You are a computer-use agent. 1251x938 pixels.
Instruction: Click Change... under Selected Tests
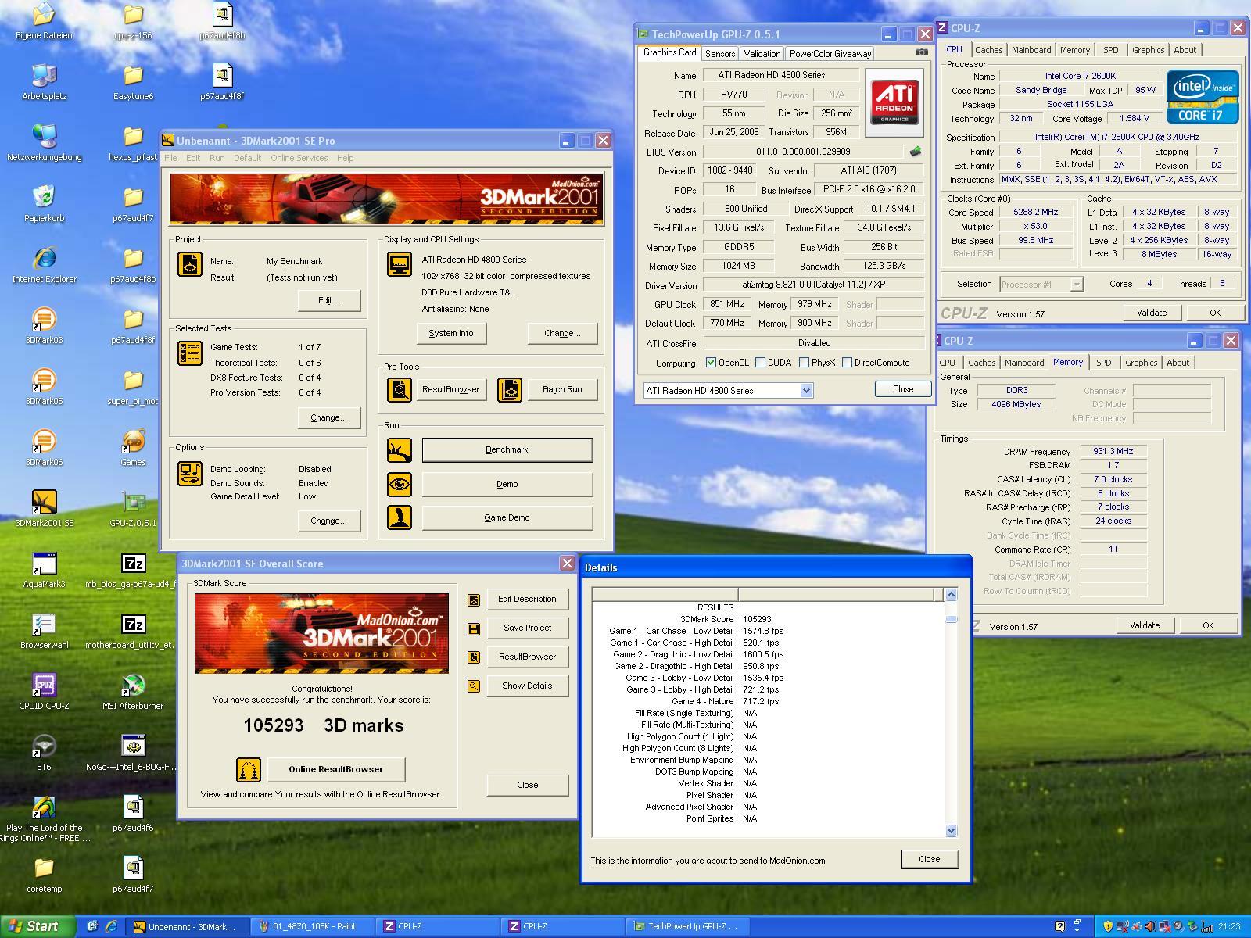[328, 417]
